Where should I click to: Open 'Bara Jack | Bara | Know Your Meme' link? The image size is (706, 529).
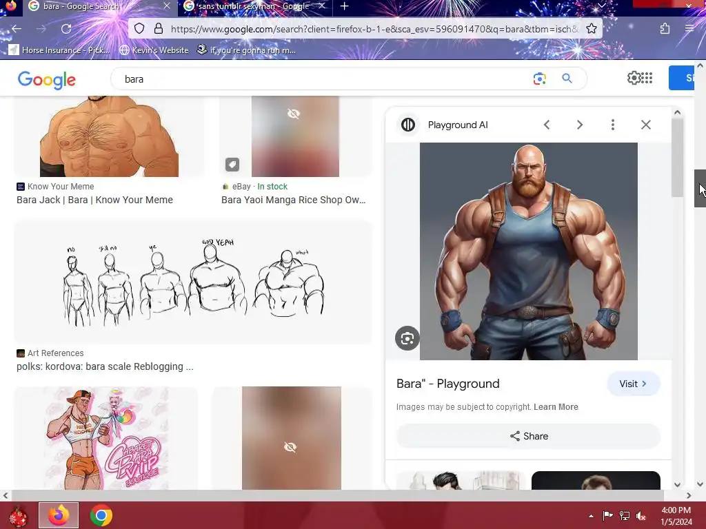94,200
